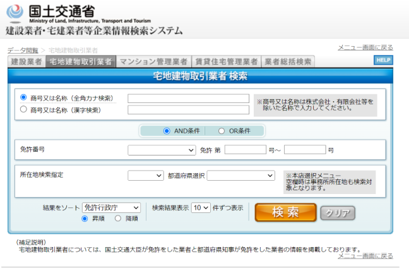Switch to the 建設業者 tab
The width and height of the screenshot is (409, 268).
[x=27, y=61]
